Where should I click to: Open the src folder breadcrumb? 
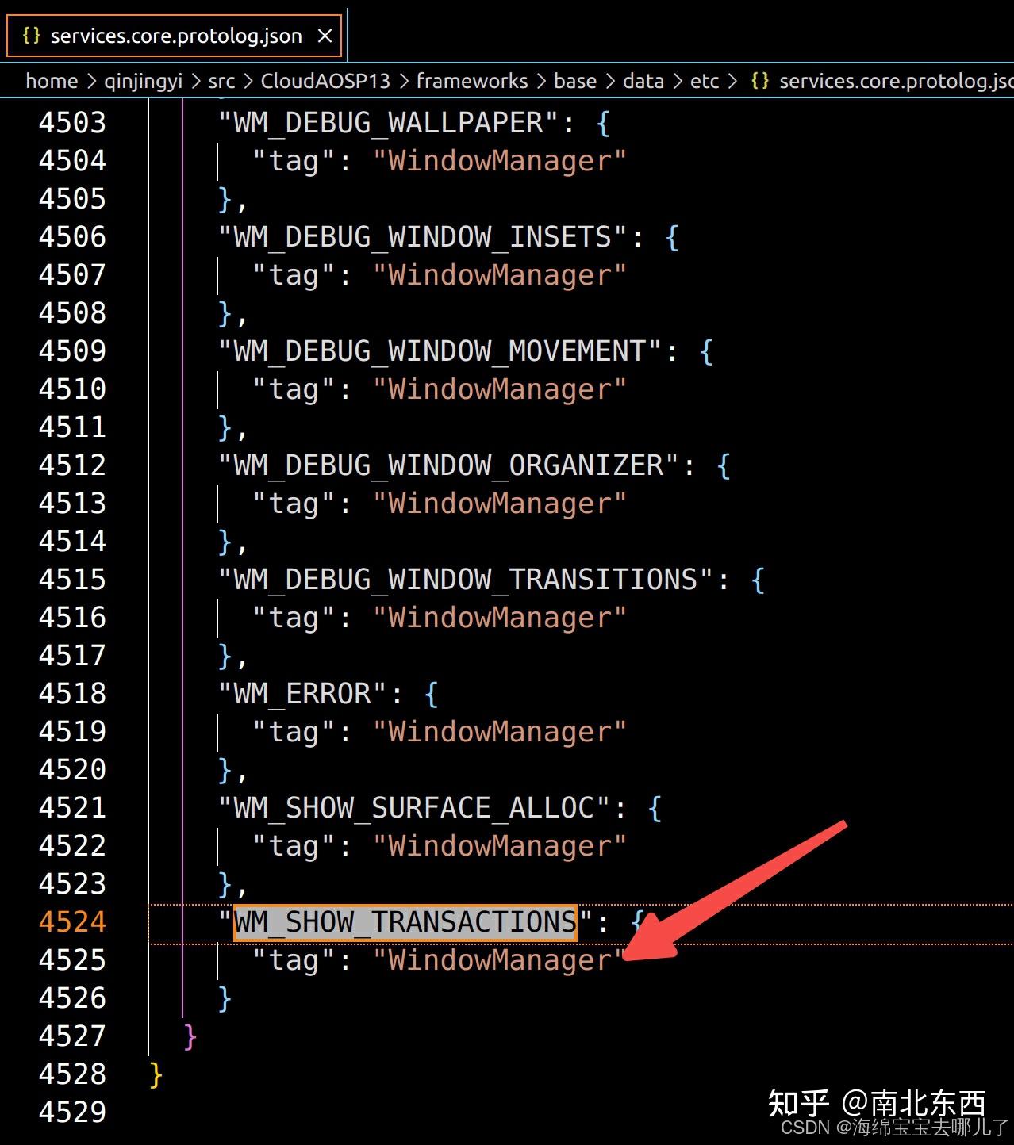pyautogui.click(x=221, y=80)
